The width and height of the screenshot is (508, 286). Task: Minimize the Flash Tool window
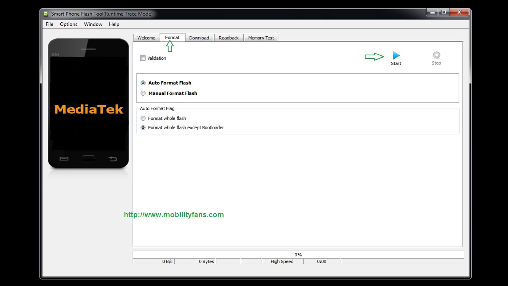coord(432,12)
